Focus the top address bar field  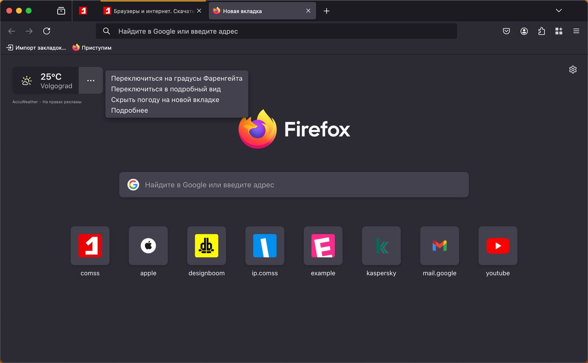tap(276, 31)
